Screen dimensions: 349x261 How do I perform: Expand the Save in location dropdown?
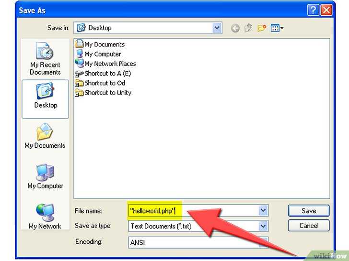[x=217, y=28]
